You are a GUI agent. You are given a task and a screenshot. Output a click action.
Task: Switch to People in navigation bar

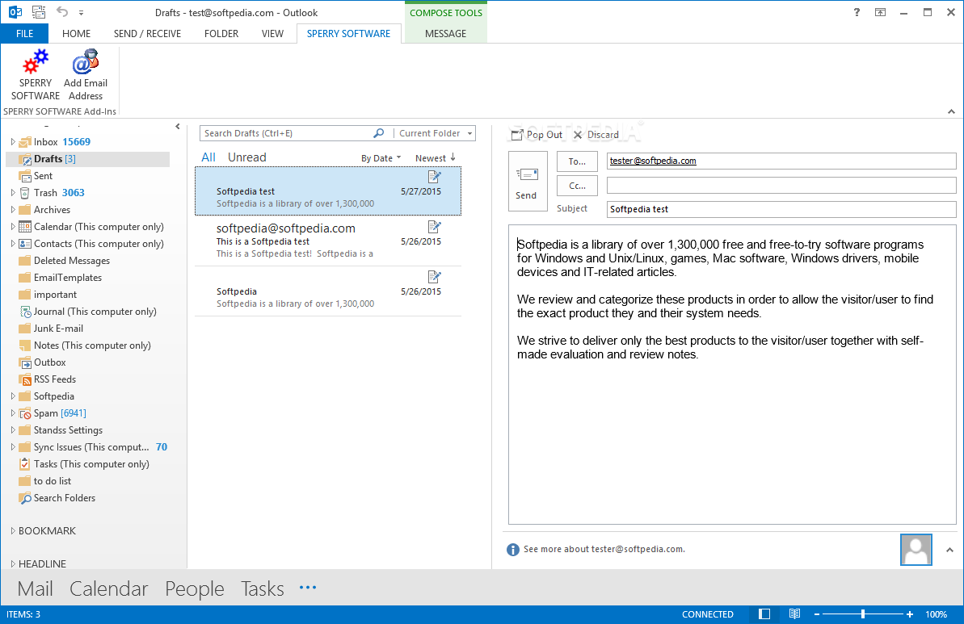(194, 588)
